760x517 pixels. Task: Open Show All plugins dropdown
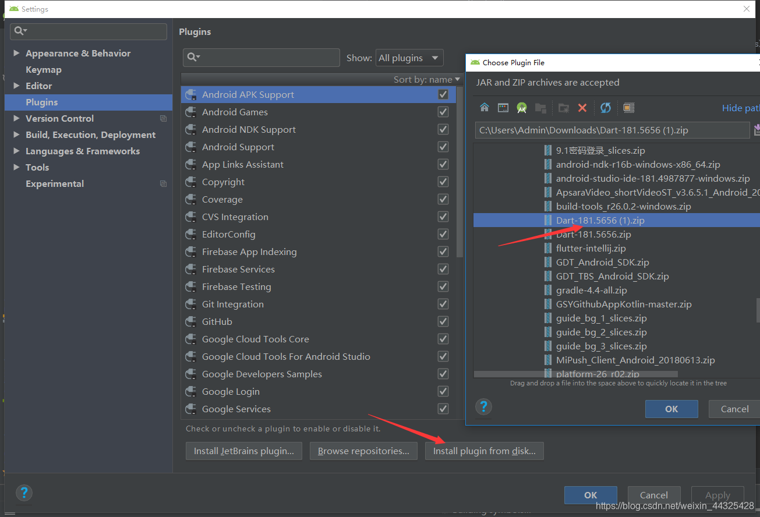(409, 58)
